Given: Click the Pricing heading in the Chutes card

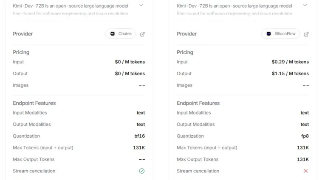Looking at the screenshot, I should (x=21, y=52).
